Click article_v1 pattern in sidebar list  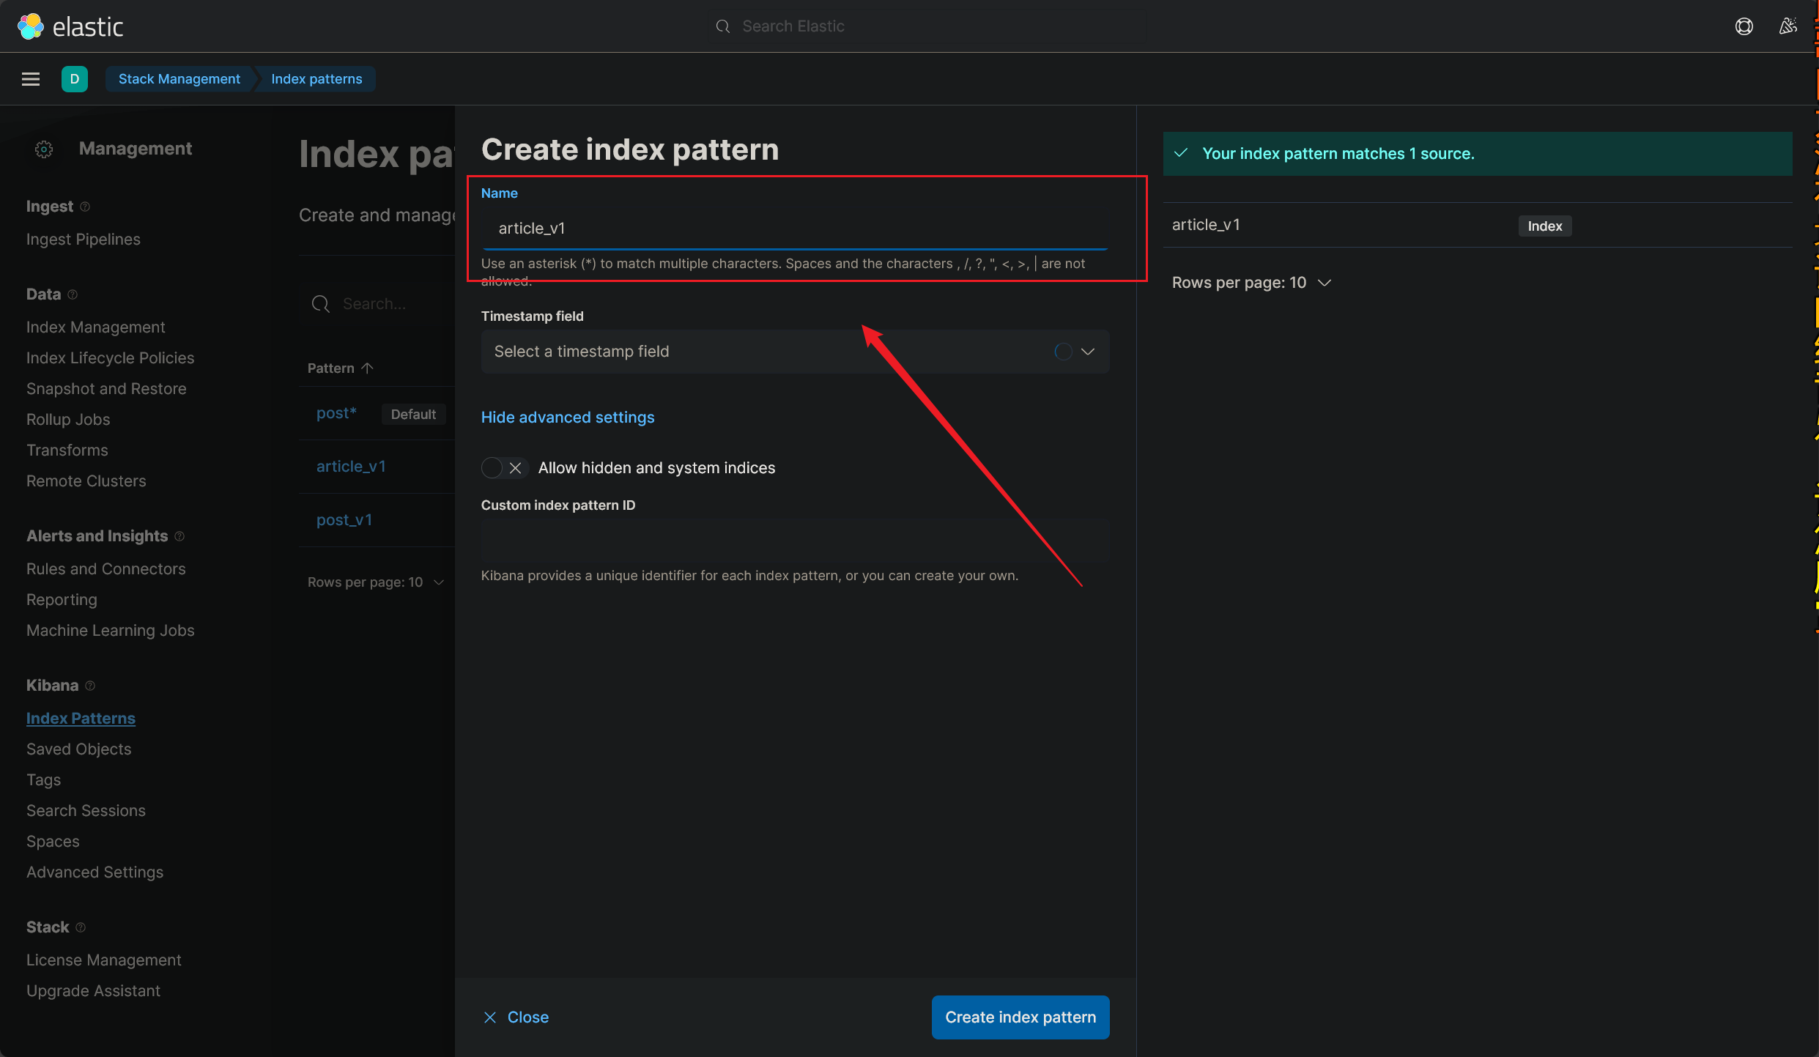click(x=352, y=466)
